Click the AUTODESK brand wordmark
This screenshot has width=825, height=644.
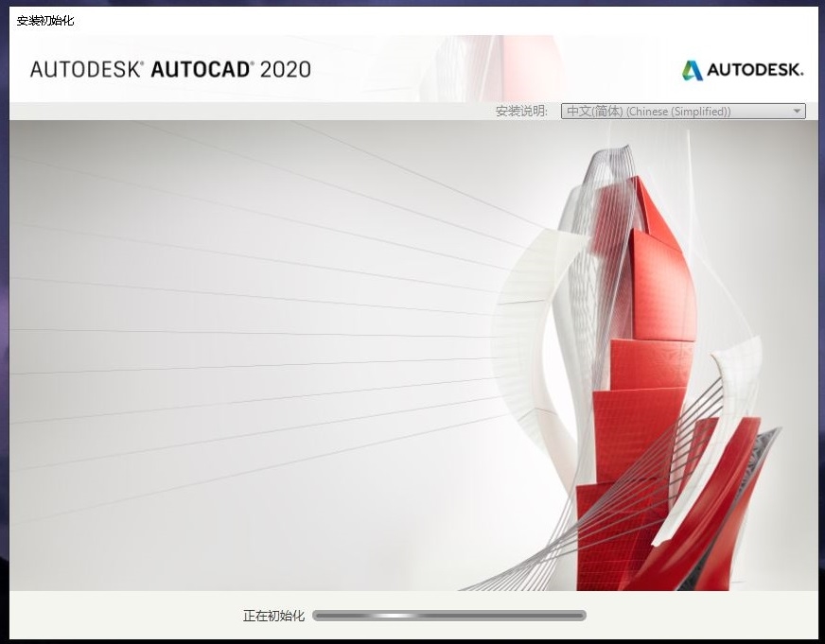(755, 69)
